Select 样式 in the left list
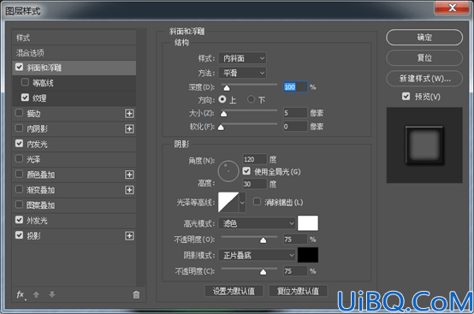This screenshot has height=314, width=474. 74,38
